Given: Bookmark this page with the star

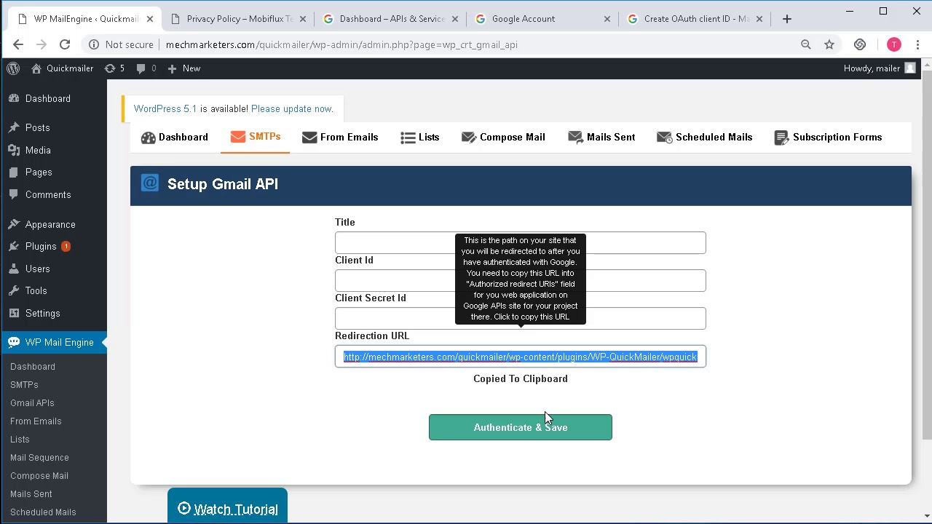Looking at the screenshot, I should (829, 44).
